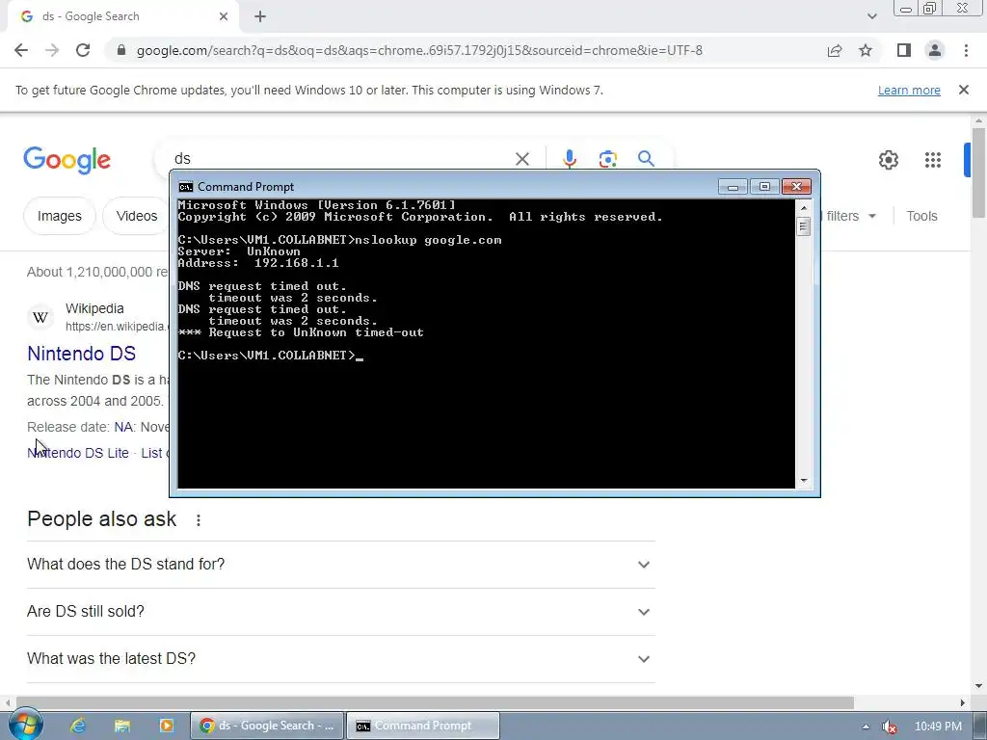Click the Chrome forward arrow button
987x740 pixels.
coord(52,50)
